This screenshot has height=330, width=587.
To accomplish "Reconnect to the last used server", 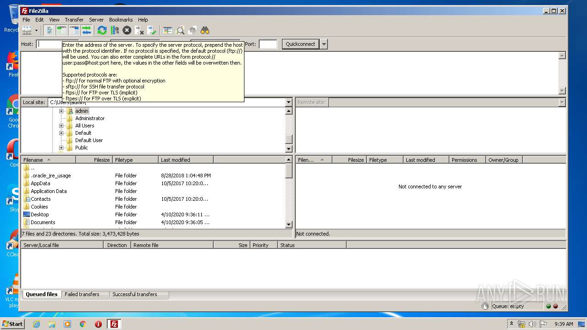I will tap(152, 30).
